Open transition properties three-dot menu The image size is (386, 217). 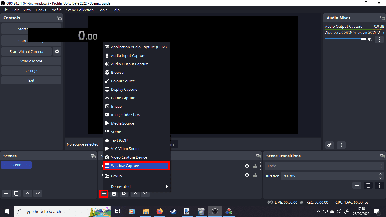tap(380, 185)
